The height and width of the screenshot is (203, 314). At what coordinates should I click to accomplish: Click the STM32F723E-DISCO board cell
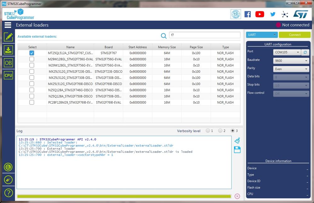(x=109, y=72)
